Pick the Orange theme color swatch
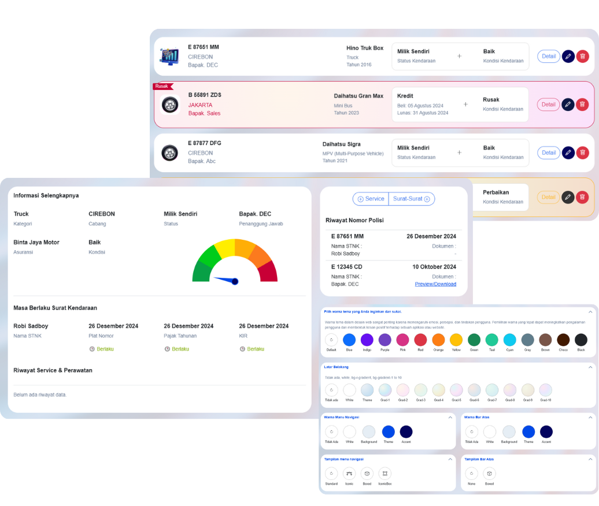599x506 pixels. coord(438,340)
